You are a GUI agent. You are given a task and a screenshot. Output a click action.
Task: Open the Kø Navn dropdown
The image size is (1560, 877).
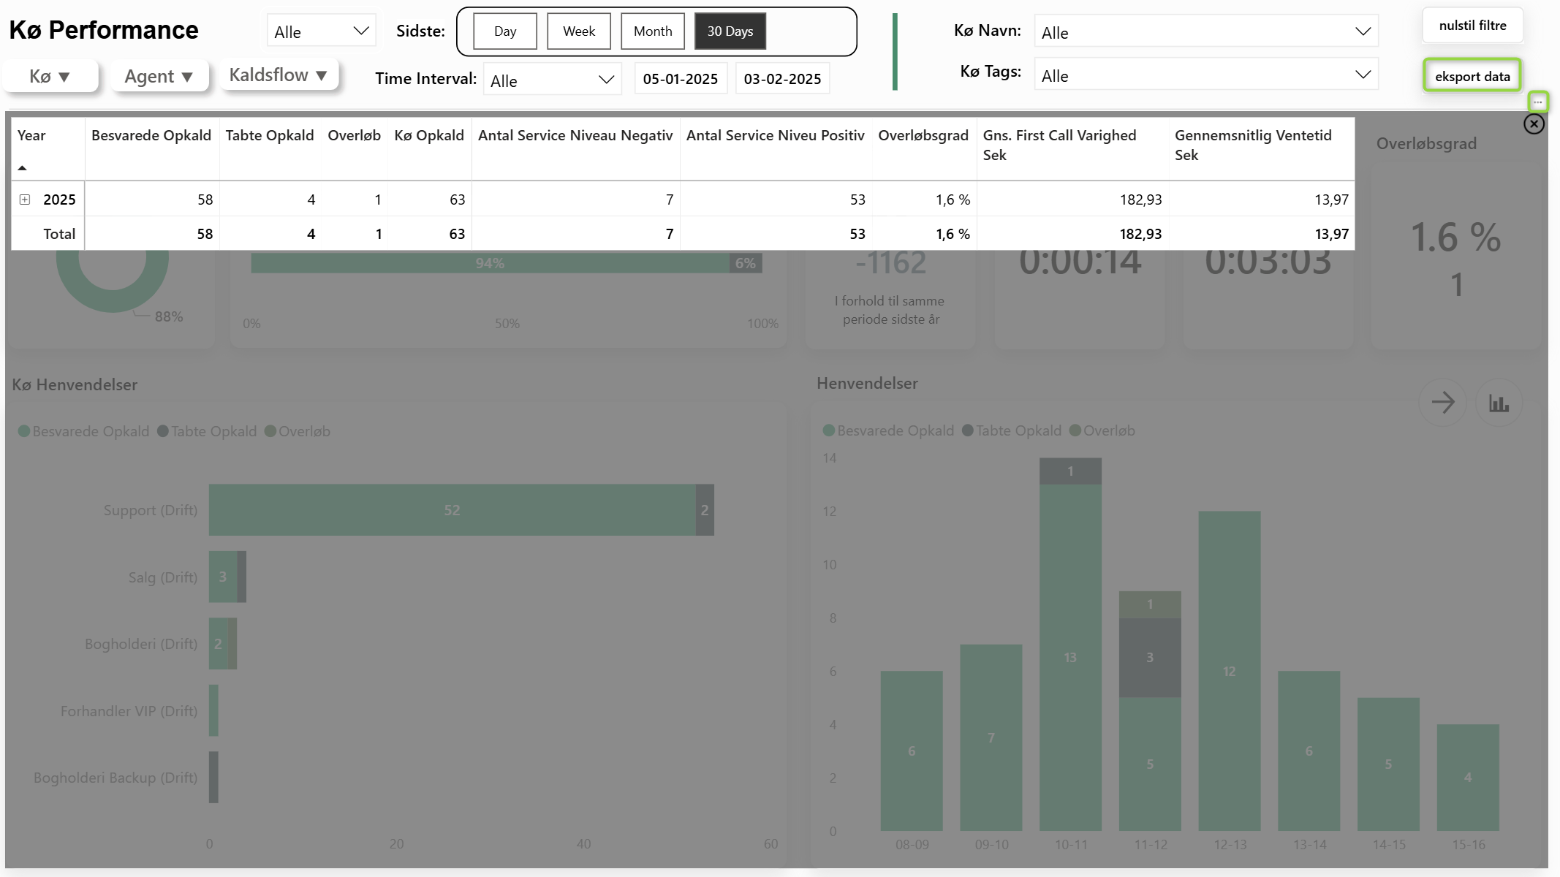(1205, 32)
